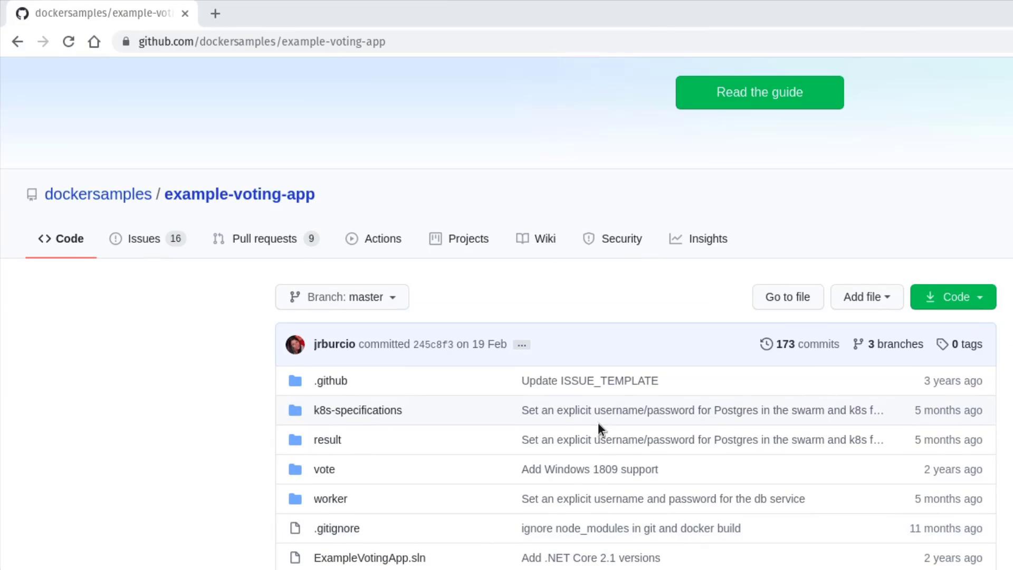Screen dimensions: 1013x570
Task: Go back with the browser back arrow
Action: (x=17, y=42)
